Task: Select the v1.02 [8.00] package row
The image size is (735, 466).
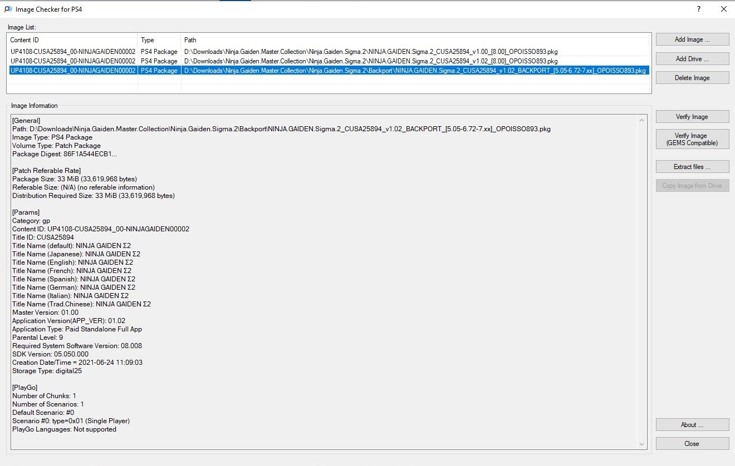Action: [370, 61]
